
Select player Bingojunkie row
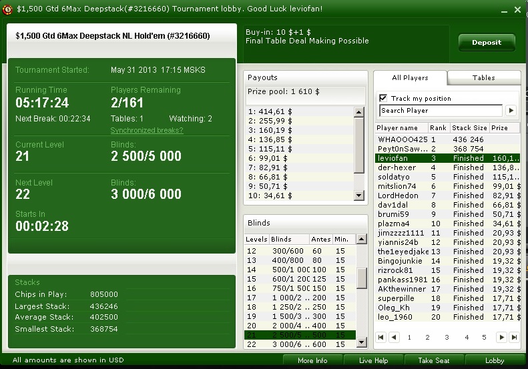tap(447, 261)
